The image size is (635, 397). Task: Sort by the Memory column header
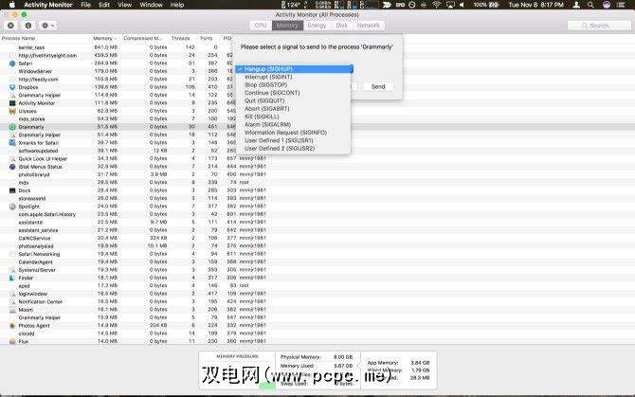pyautogui.click(x=104, y=39)
